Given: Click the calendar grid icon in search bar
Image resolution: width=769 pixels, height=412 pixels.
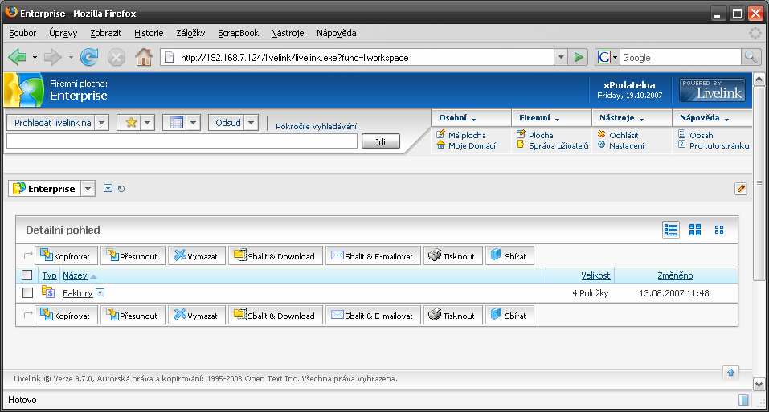Looking at the screenshot, I should (x=176, y=122).
